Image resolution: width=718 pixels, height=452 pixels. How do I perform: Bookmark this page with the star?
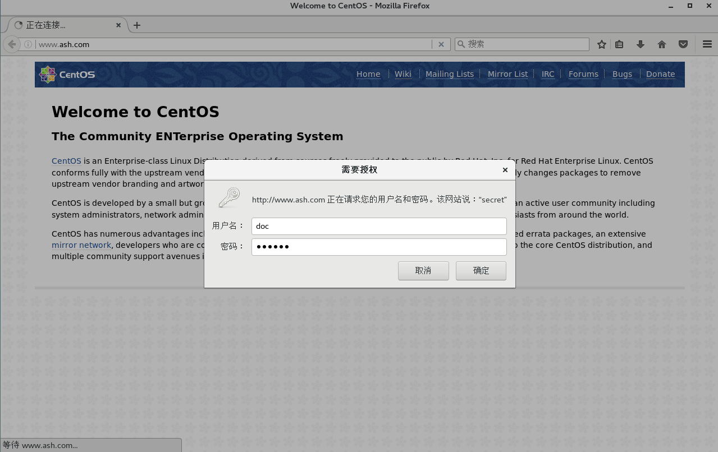602,44
